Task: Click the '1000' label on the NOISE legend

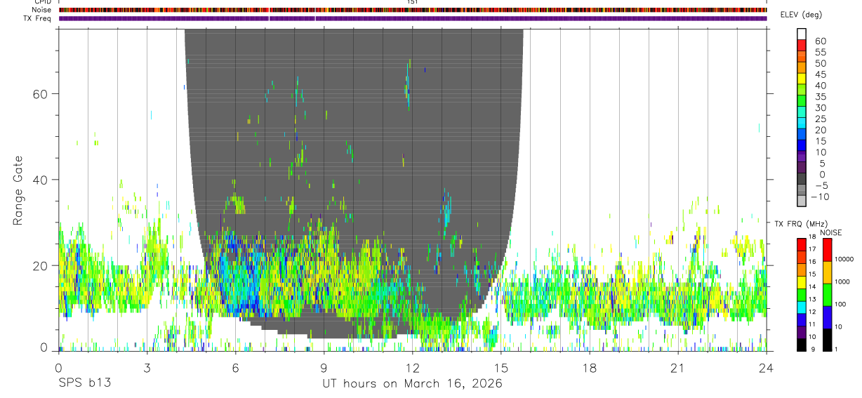Action: point(843,281)
